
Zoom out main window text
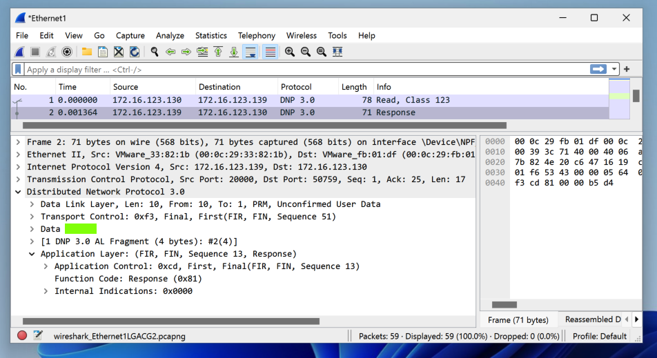click(x=306, y=52)
